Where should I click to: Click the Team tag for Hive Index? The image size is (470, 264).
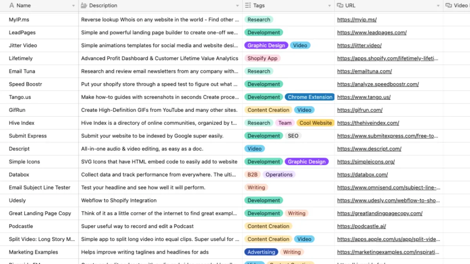[x=285, y=123]
